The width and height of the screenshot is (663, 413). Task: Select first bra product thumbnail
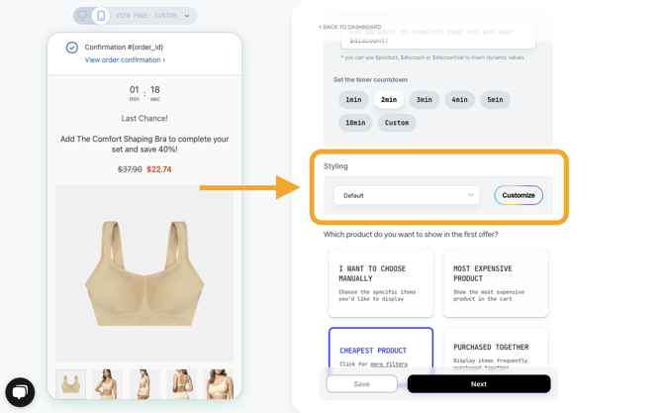70,384
